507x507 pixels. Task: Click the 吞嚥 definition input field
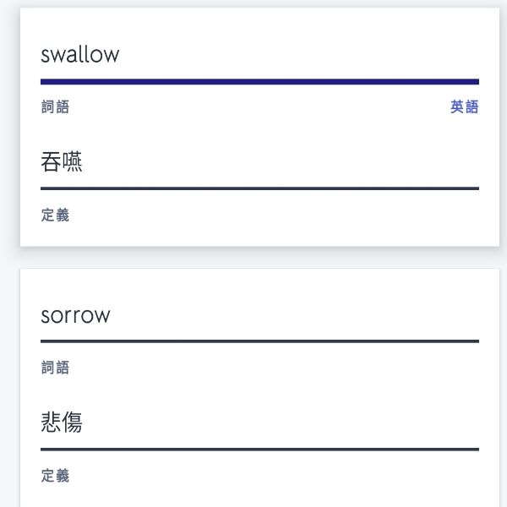pos(62,162)
